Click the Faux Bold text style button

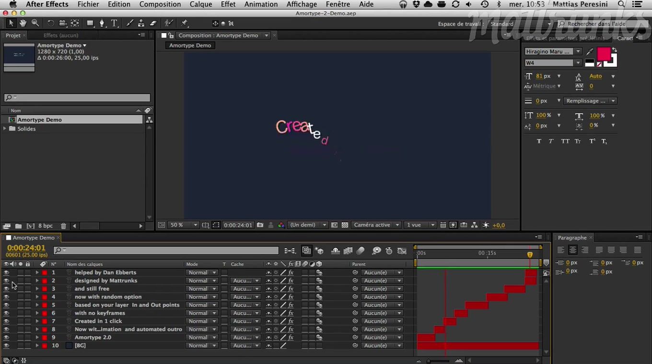tap(539, 141)
